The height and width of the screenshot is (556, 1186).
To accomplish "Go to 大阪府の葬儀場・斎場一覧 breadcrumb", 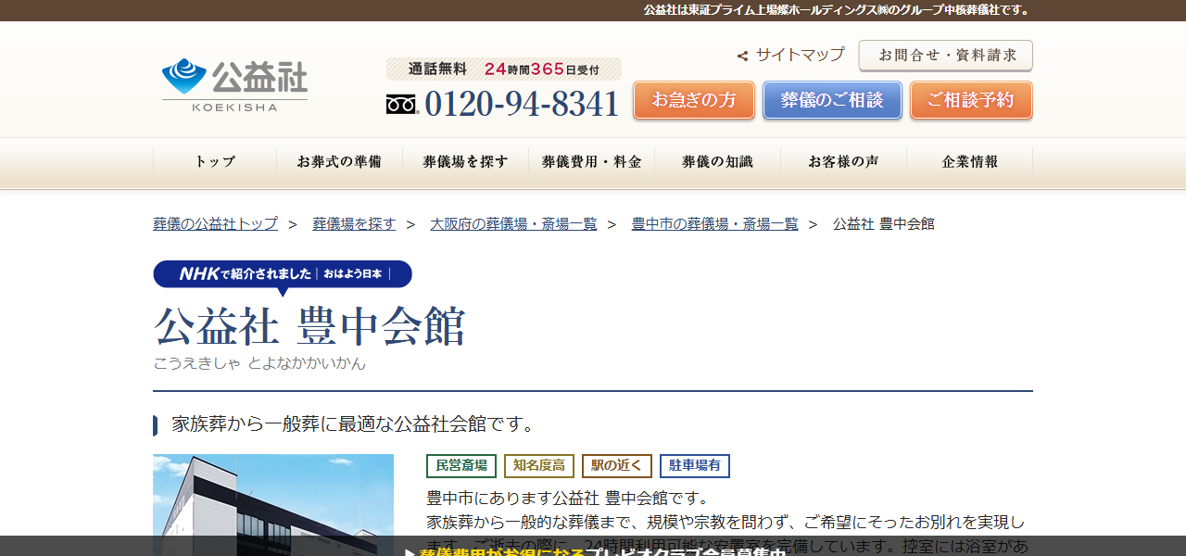I will coord(513,223).
